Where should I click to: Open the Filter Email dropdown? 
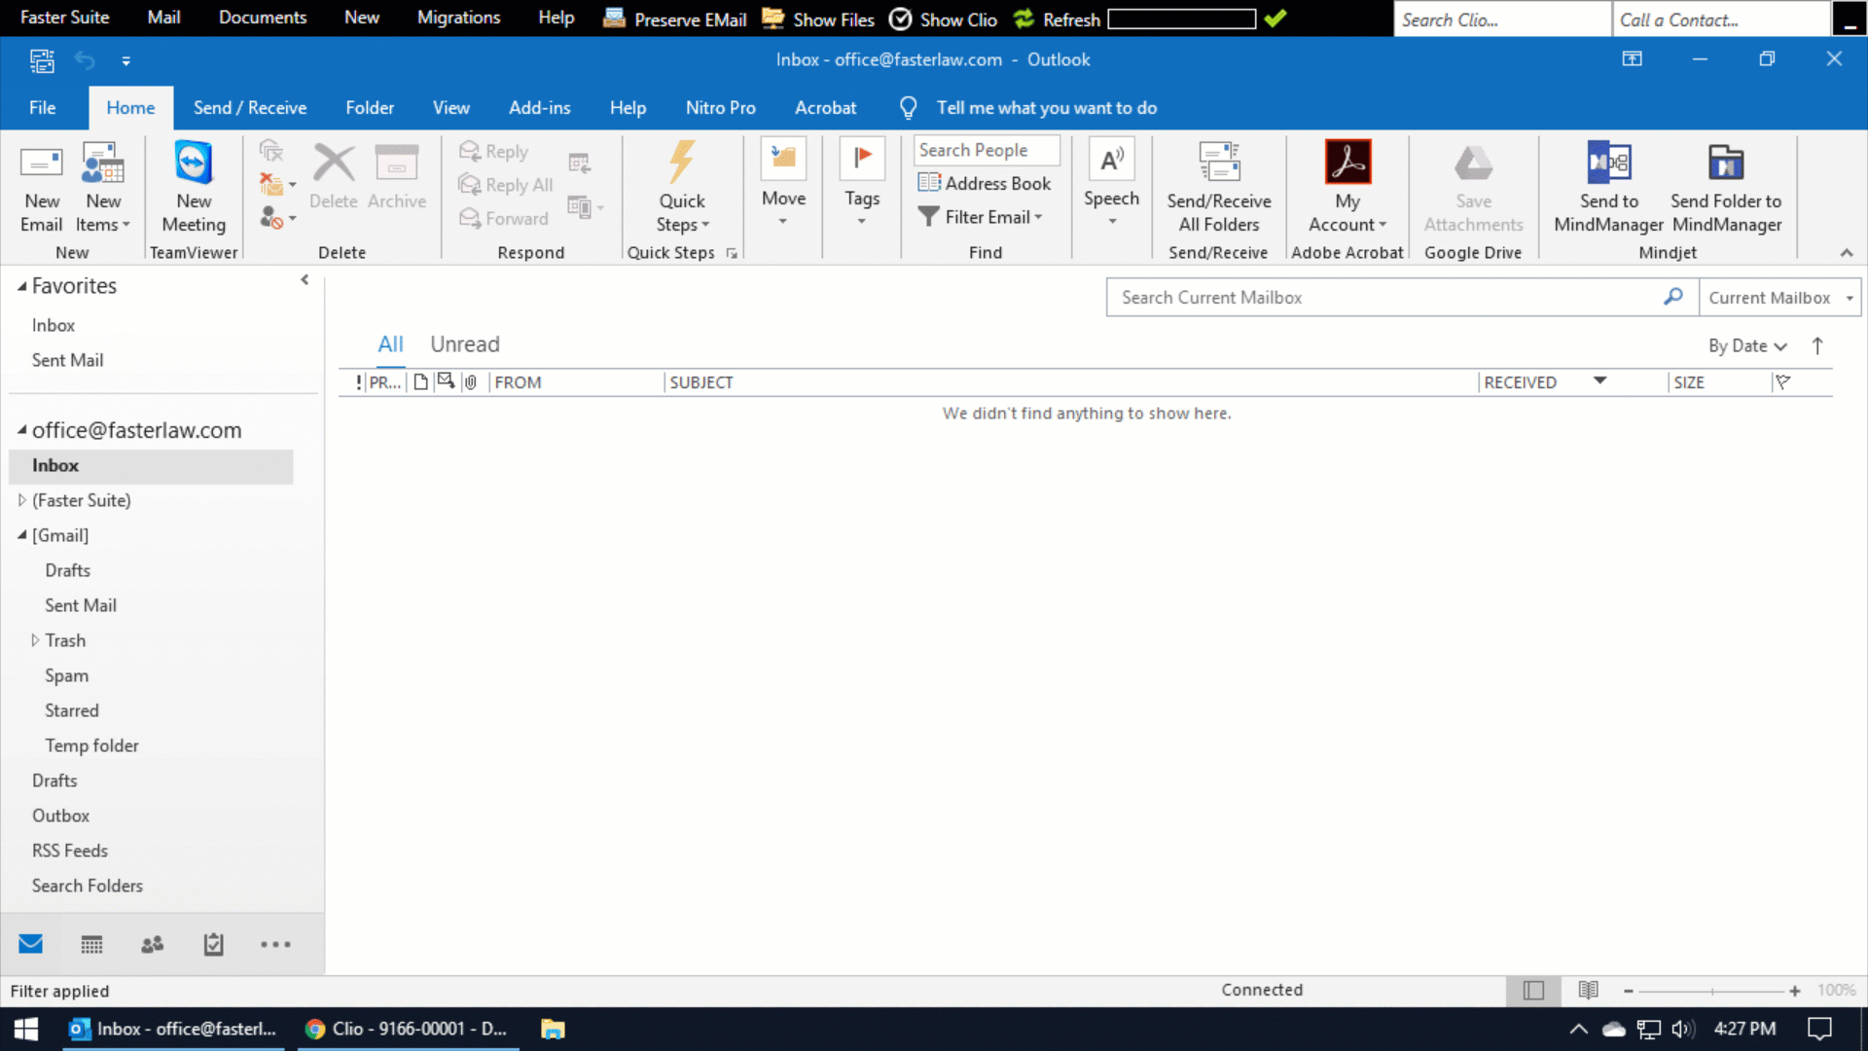tap(981, 217)
